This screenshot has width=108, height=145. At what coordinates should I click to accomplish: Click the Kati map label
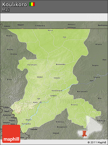(35, 102)
